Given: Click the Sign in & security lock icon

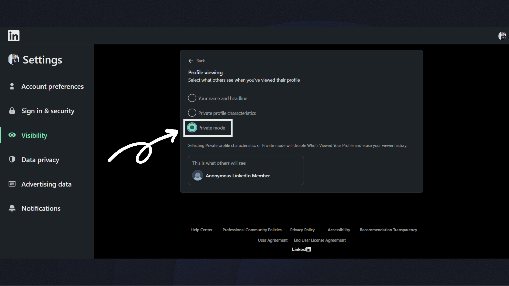Looking at the screenshot, I should tap(12, 111).
